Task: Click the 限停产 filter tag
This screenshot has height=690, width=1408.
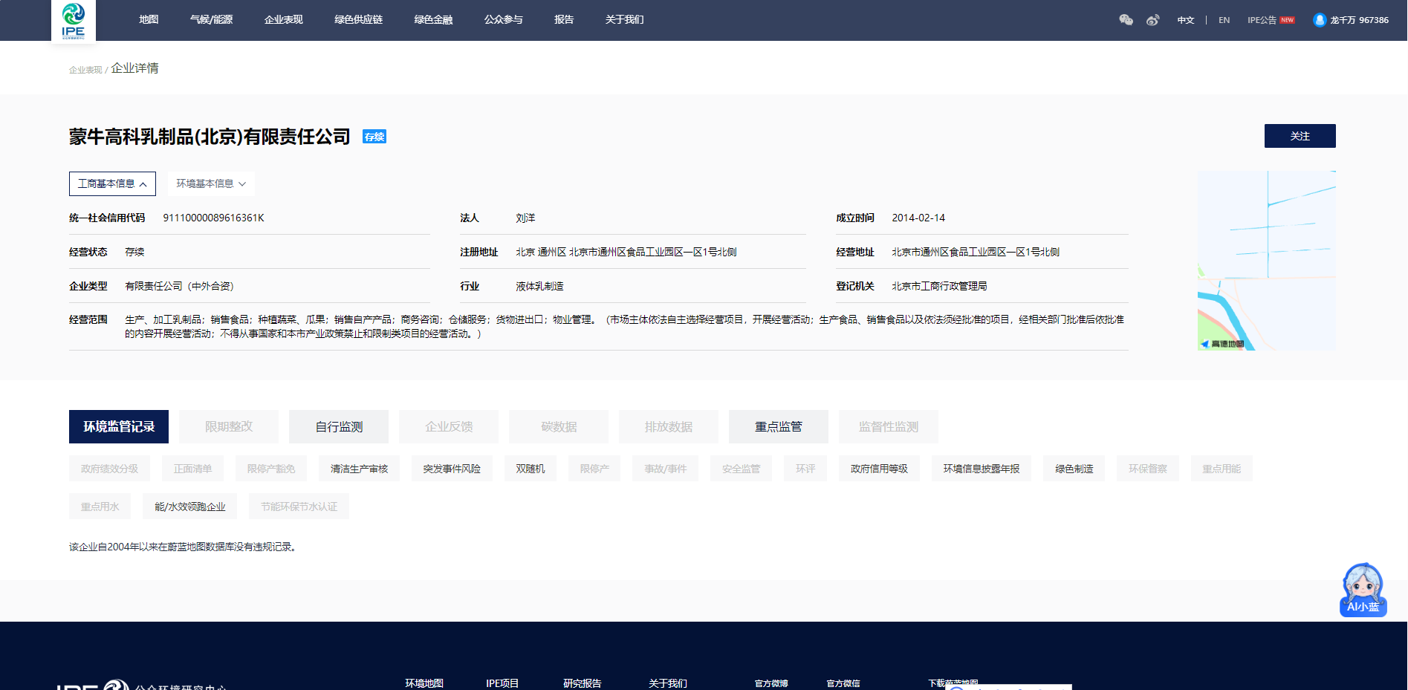Action: 594,469
